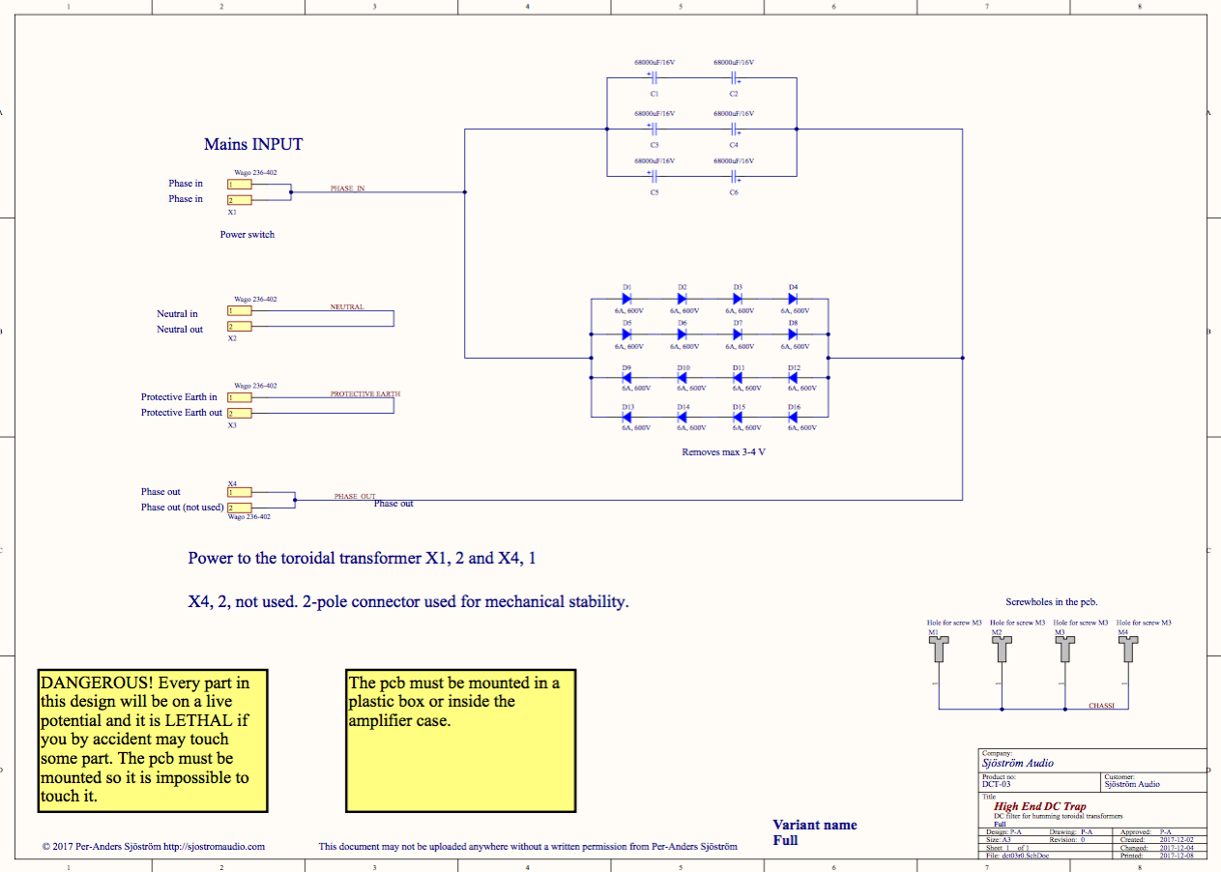Click 'High End DC Trap' title
Image resolution: width=1221 pixels, height=872 pixels.
pyautogui.click(x=1039, y=806)
